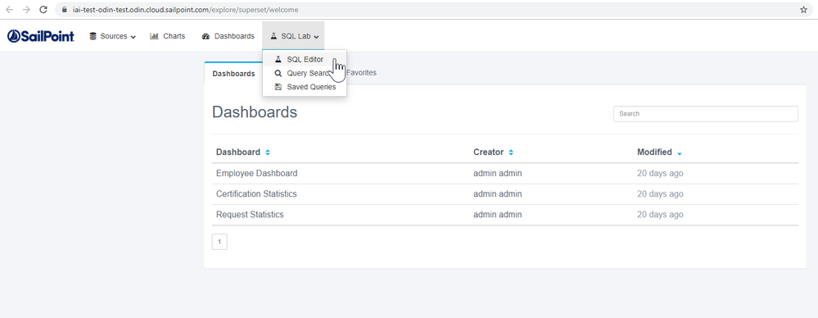
Task: Switch to the Favorites tab
Action: (361, 73)
